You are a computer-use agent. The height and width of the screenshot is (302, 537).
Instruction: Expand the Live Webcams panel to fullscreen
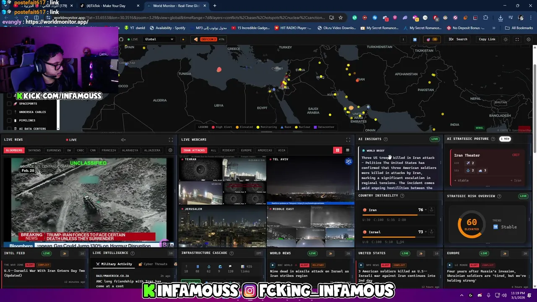(348, 140)
